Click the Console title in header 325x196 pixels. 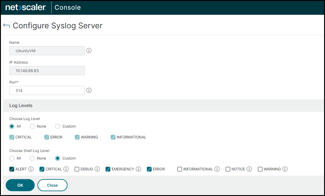(x=68, y=8)
